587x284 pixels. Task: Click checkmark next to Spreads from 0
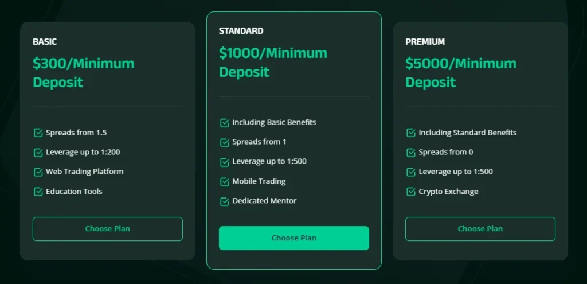pos(411,153)
